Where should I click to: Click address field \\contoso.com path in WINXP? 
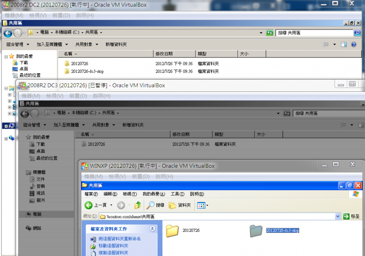217,216
